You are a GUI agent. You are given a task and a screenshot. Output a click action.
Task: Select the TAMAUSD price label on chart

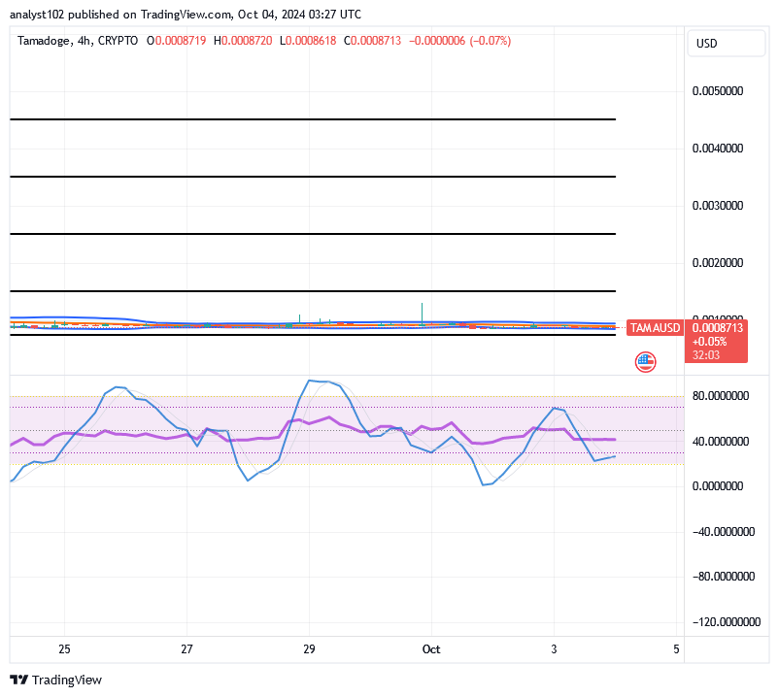click(656, 328)
